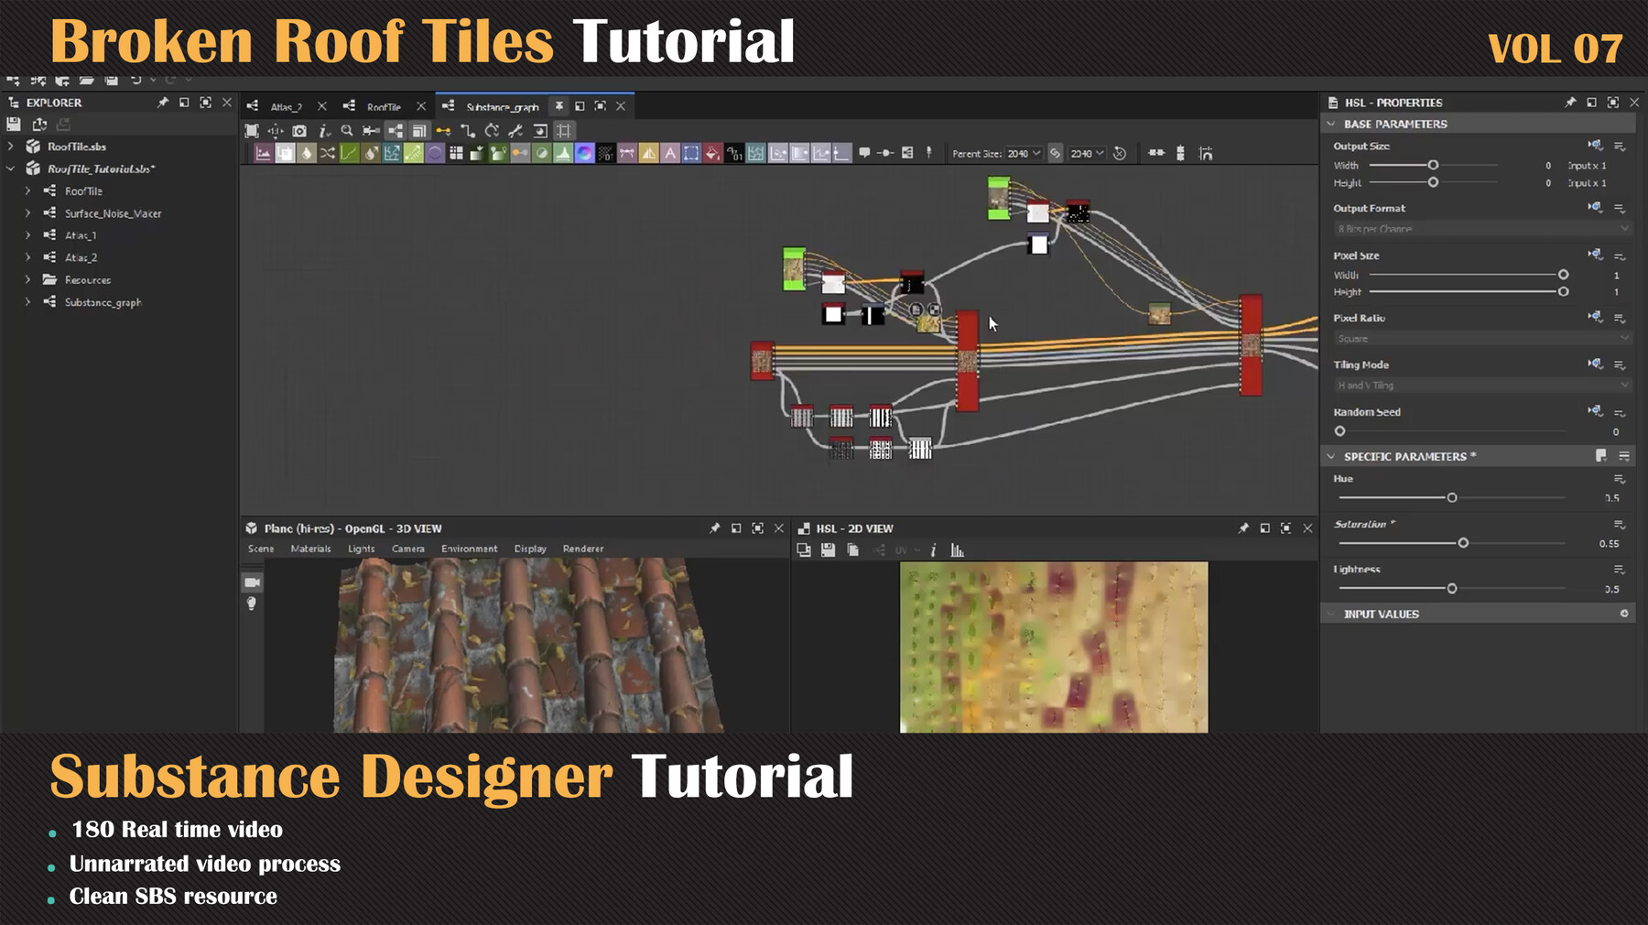Collapse the Base Parameters section

(1332, 124)
